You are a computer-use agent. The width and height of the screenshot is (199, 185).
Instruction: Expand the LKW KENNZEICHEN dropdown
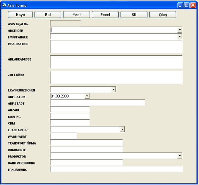point(113,90)
